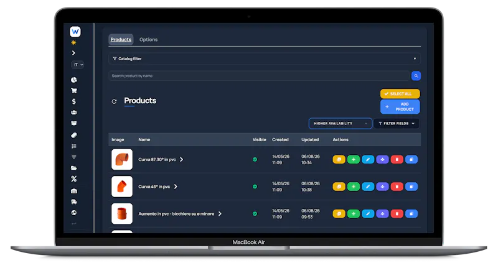Click the Aumento in pvc thumbnail image
Image resolution: width=498 pixels, height=268 pixels.
click(x=122, y=214)
